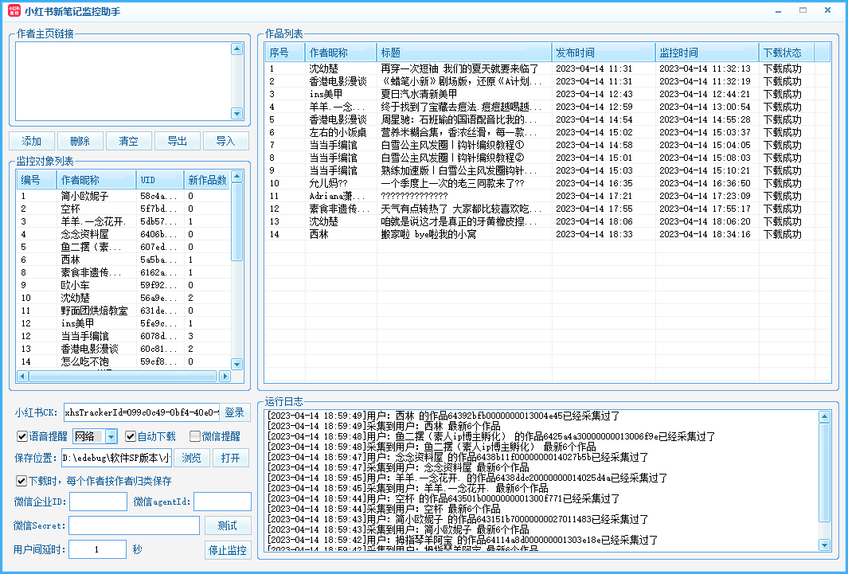Click the 编号 column header in monitor list

[x=37, y=180]
